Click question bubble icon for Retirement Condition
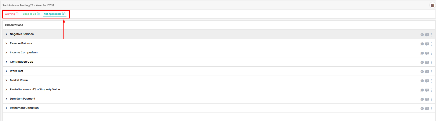This screenshot has width=436, height=121. [x=427, y=109]
